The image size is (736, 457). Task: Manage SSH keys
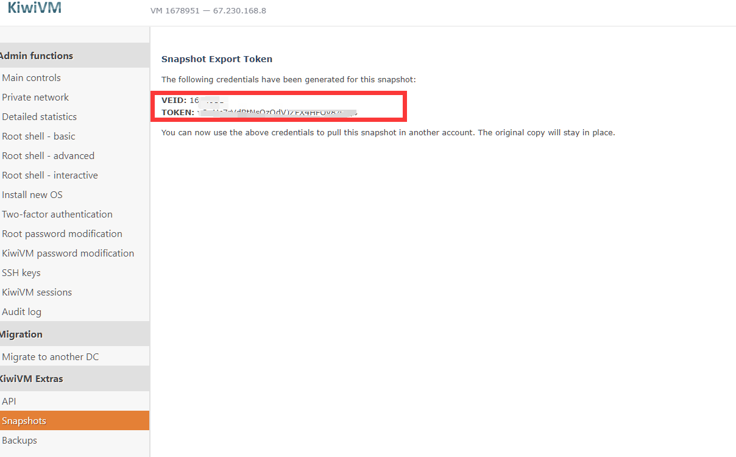pyautogui.click(x=21, y=273)
